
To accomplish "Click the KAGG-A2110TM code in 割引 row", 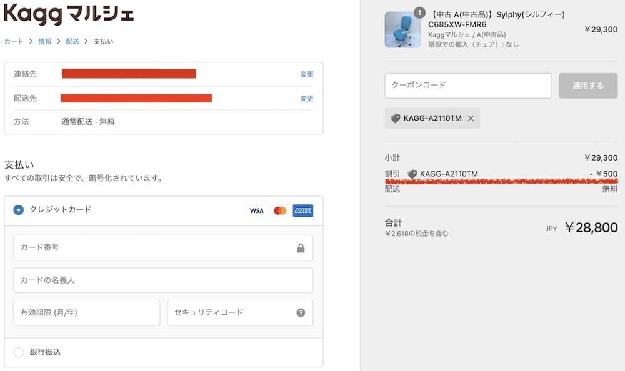I will tap(449, 174).
